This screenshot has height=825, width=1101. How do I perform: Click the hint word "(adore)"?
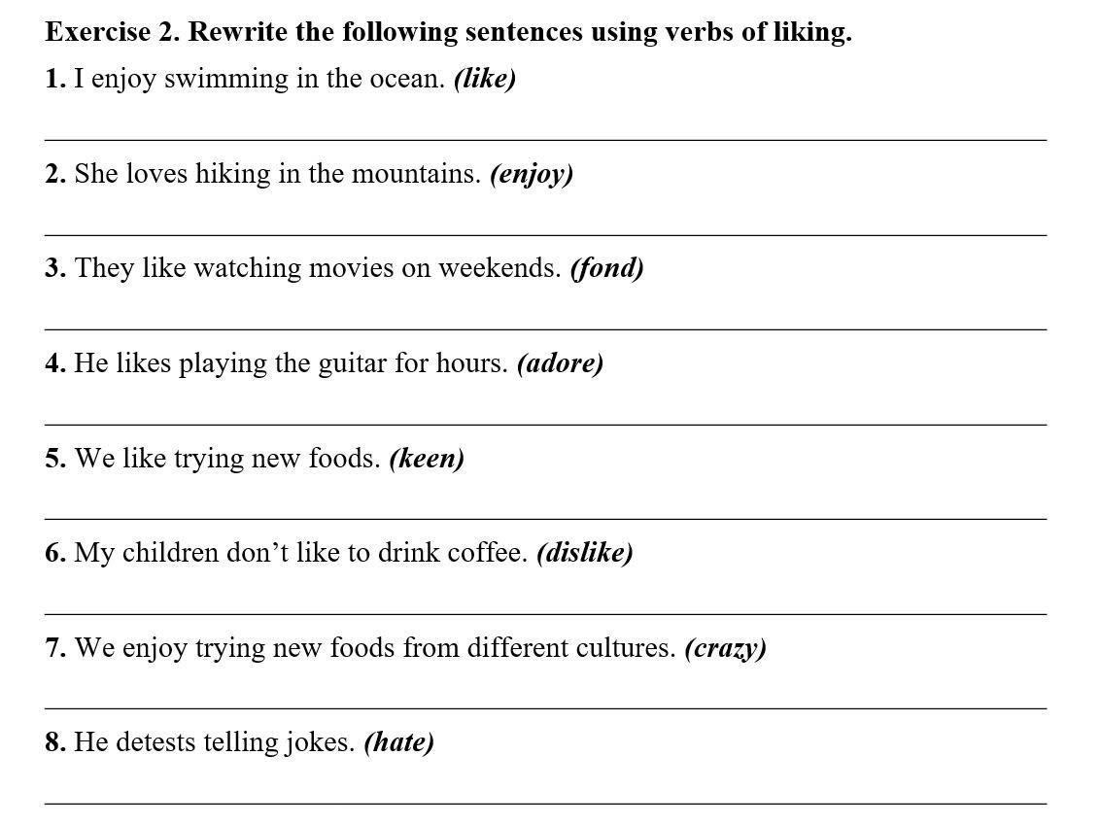tap(561, 363)
